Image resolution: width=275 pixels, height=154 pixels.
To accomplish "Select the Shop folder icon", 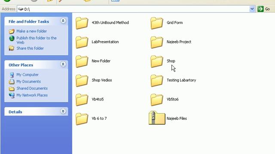I will [156, 61].
